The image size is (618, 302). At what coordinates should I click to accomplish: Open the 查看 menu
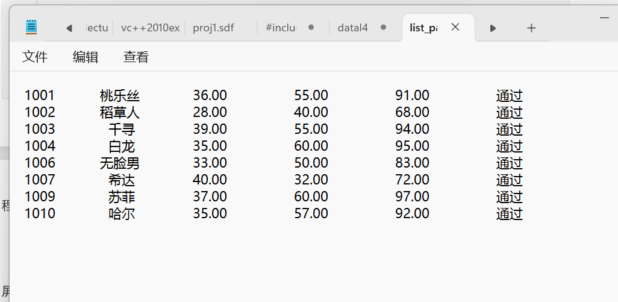pos(136,57)
